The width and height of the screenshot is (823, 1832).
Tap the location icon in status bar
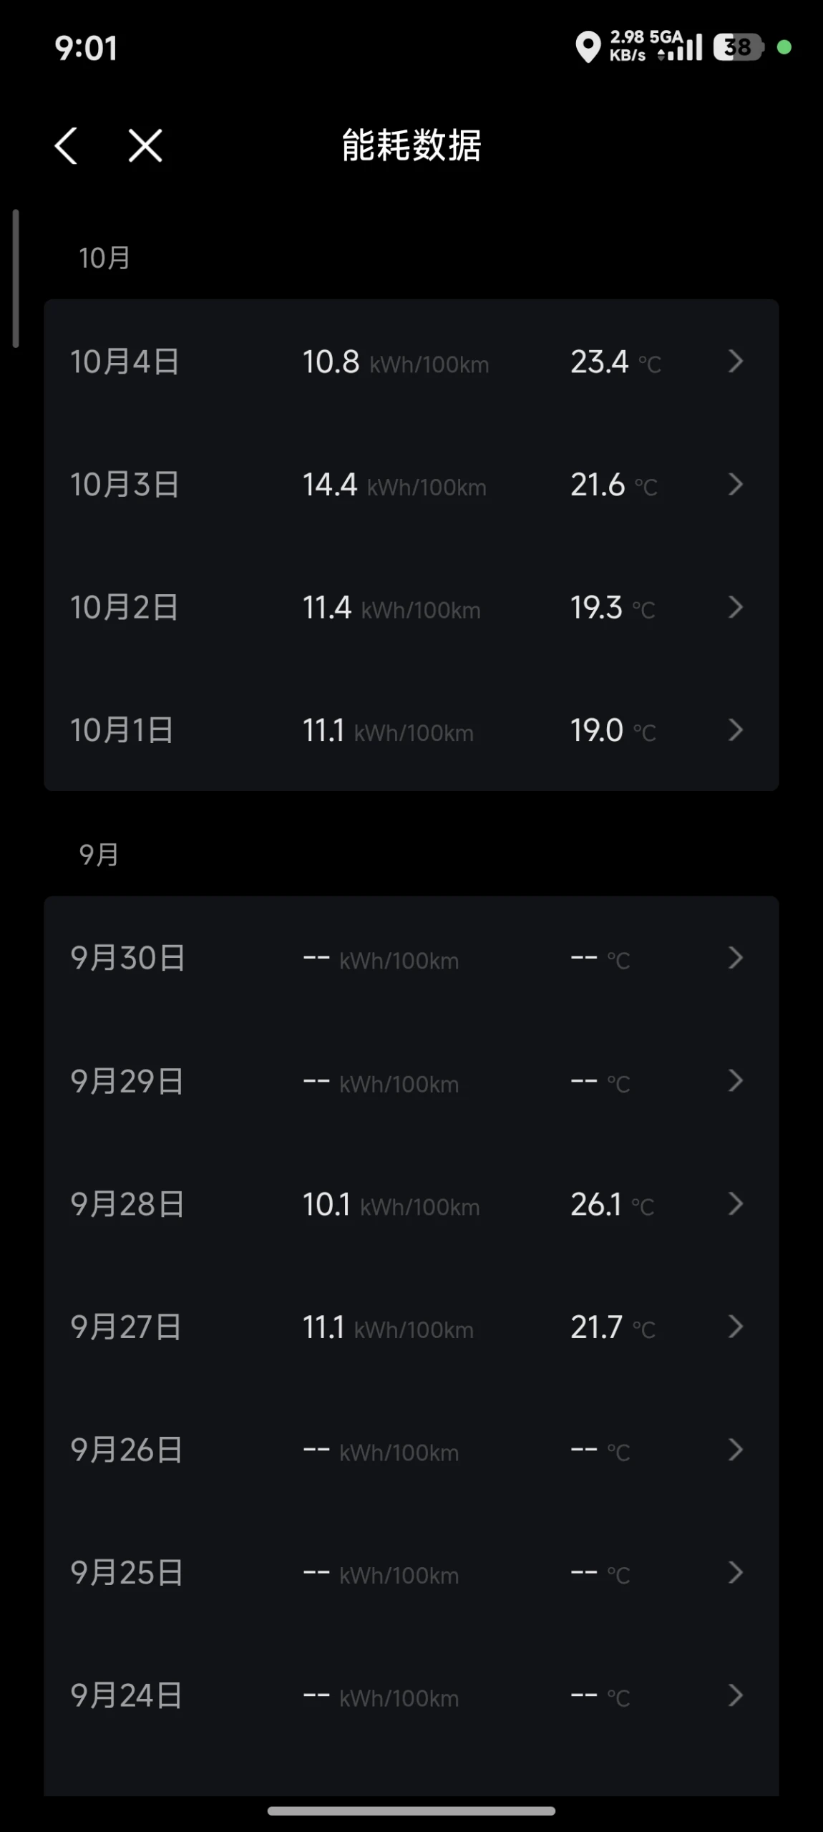click(588, 47)
